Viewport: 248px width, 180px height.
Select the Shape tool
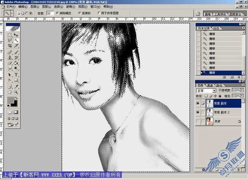point(16,80)
